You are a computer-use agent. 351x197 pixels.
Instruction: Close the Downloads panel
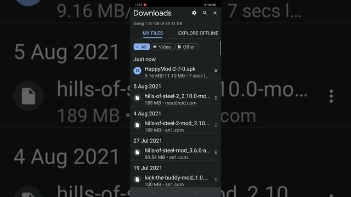[x=215, y=13]
